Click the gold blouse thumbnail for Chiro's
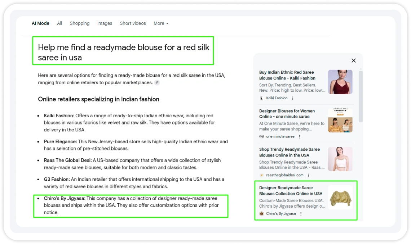This screenshot has width=411, height=244. point(340,198)
